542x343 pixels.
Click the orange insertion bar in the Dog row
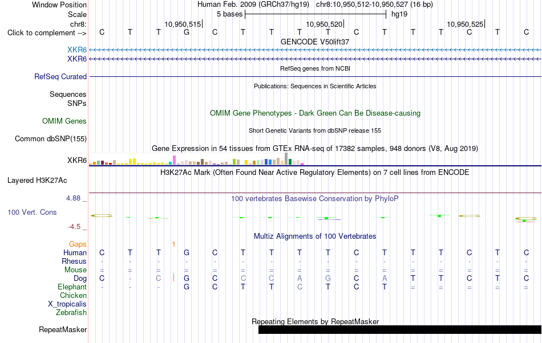(173, 277)
